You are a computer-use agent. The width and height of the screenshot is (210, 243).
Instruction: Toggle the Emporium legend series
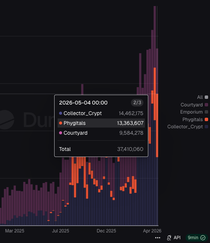click(194, 112)
